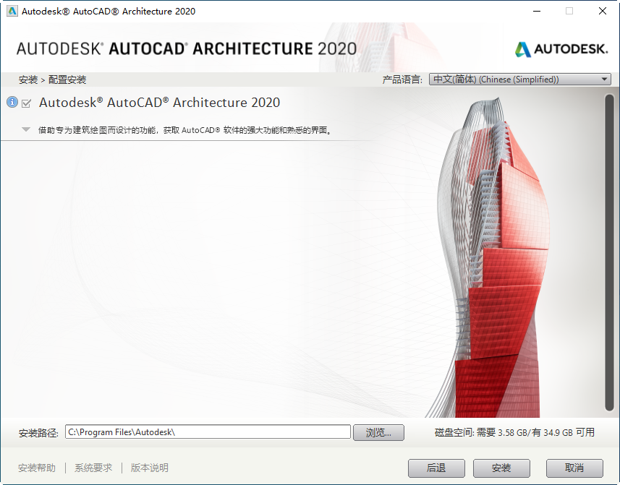Click the Autodesk logo in the header

point(561,49)
